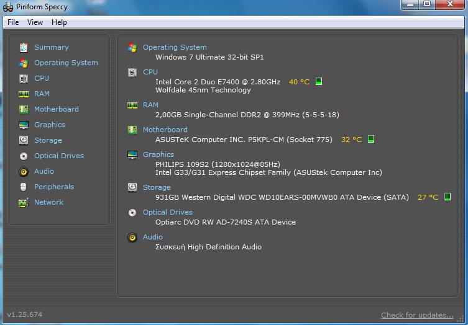This screenshot has height=325, width=468.
Task: Select Summary in the sidebar
Action: [52, 47]
